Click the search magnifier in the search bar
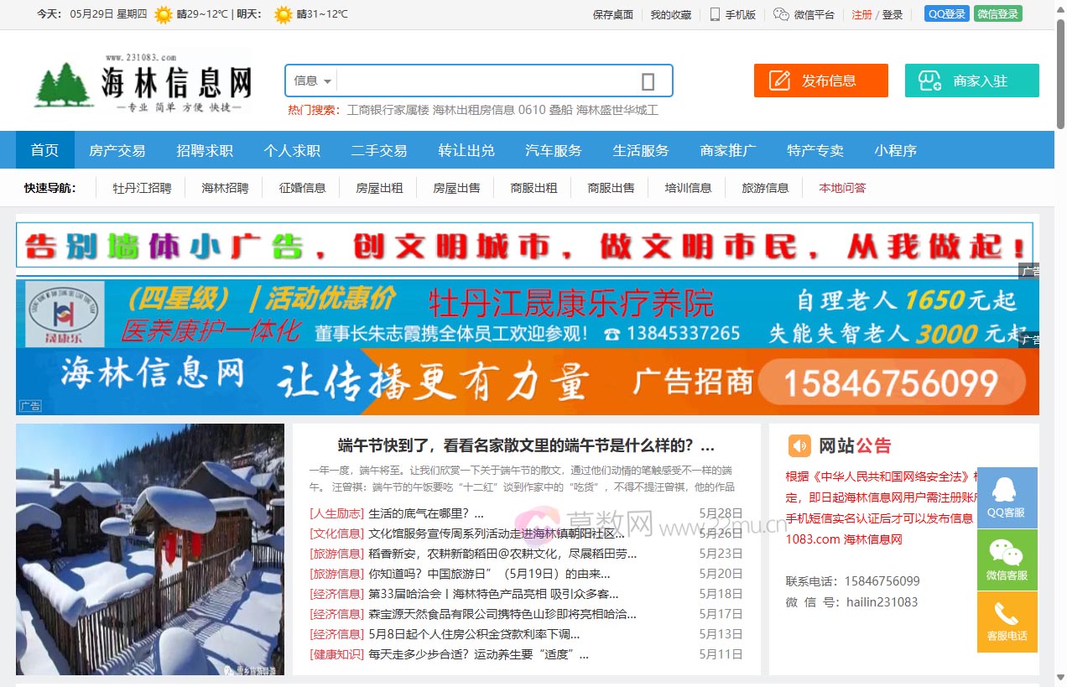This screenshot has height=687, width=1067. click(x=647, y=80)
